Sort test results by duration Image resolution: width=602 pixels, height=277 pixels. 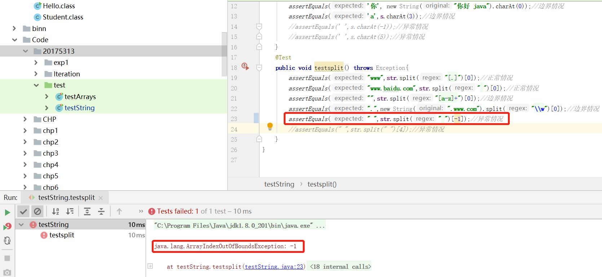coord(70,211)
